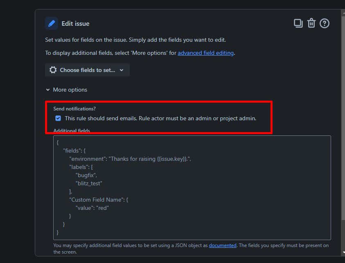Screen dimensions: 345x263
Task: Open the advanced field editing link
Action: [205, 53]
